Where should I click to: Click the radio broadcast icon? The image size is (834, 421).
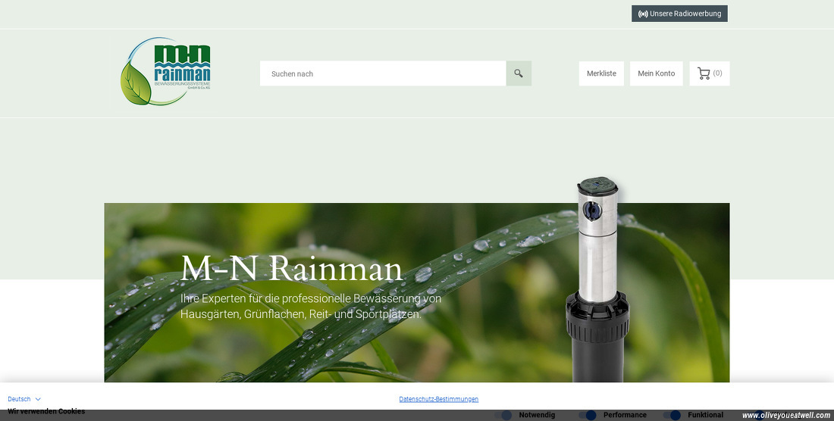(x=643, y=14)
